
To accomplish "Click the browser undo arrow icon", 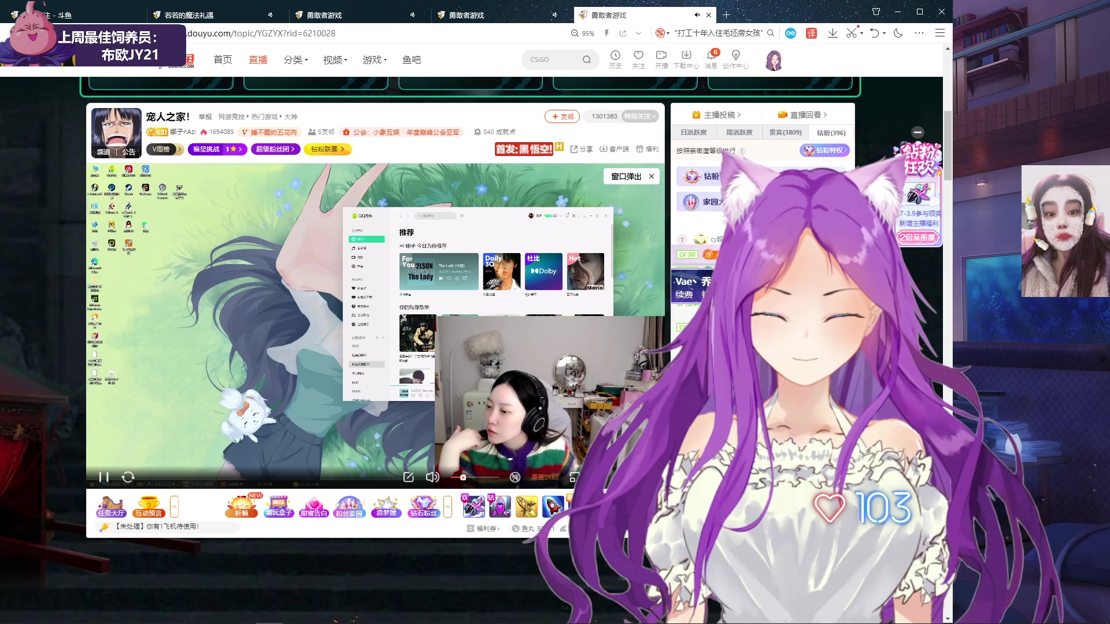I will 875,33.
